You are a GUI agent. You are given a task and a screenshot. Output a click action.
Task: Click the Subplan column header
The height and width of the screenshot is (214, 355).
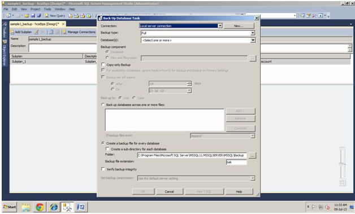(x=46, y=56)
